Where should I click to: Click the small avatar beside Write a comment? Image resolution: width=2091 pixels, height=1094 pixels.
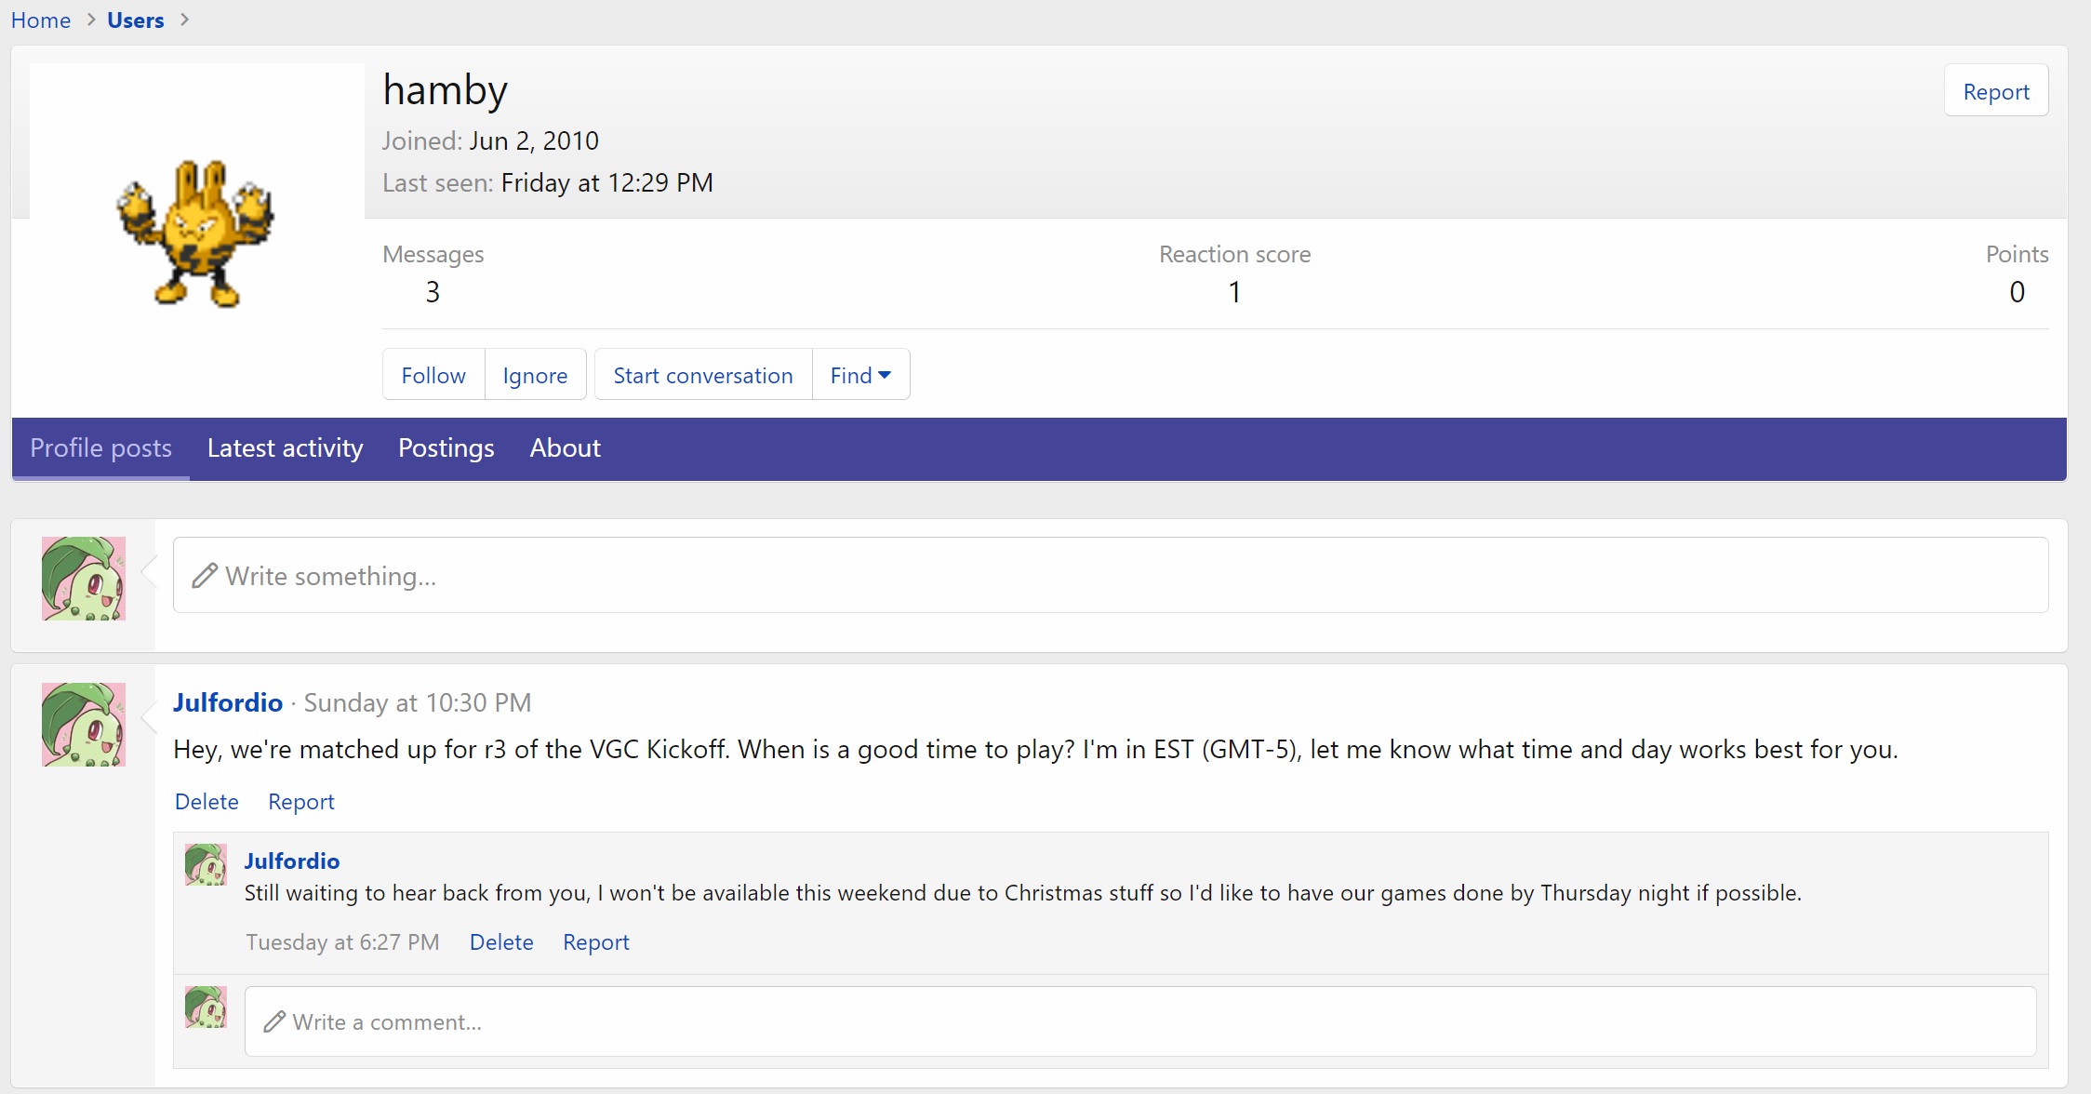206,1007
